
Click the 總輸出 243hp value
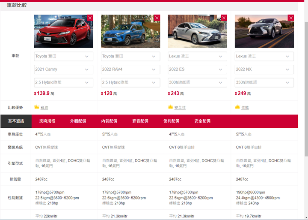[247, 203]
